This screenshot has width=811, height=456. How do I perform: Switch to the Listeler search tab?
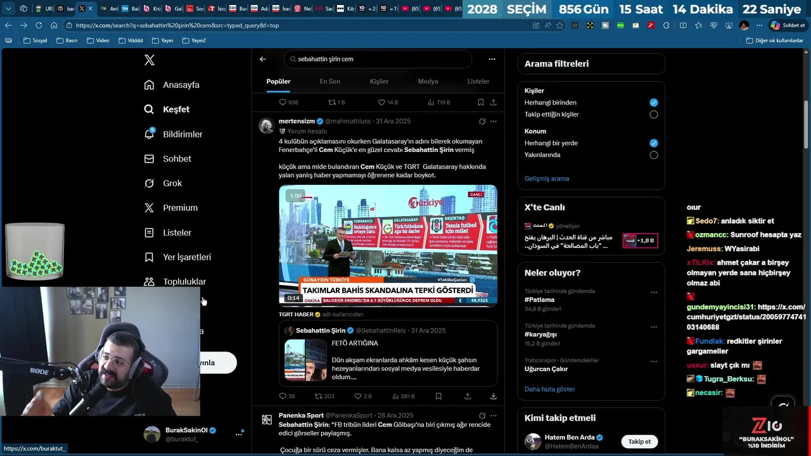(x=478, y=82)
